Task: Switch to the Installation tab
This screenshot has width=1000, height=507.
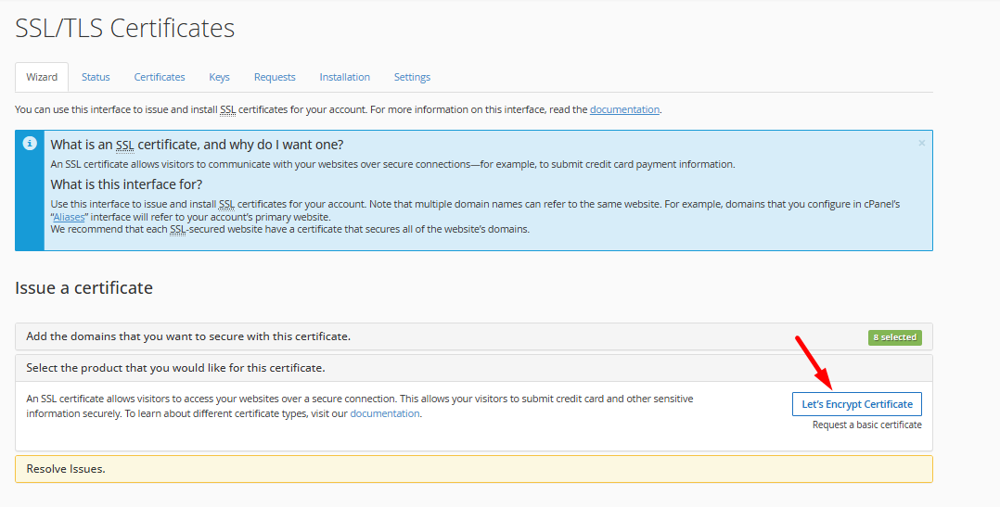Action: coord(344,77)
